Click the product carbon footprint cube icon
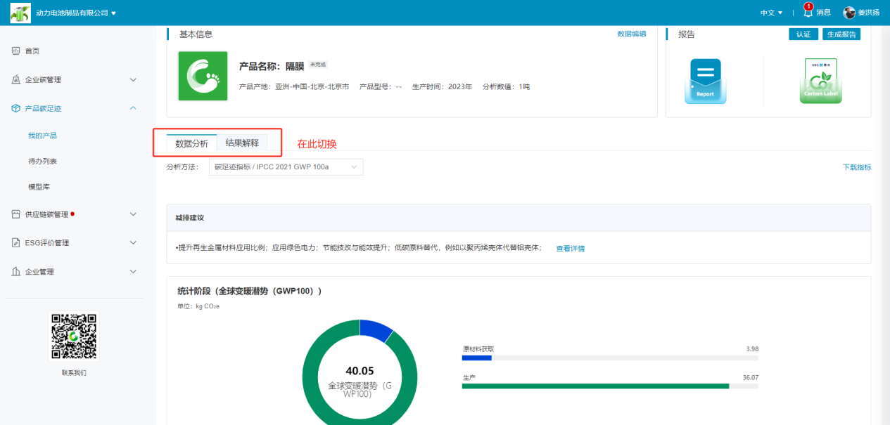Image resolution: width=890 pixels, height=425 pixels. [16, 108]
